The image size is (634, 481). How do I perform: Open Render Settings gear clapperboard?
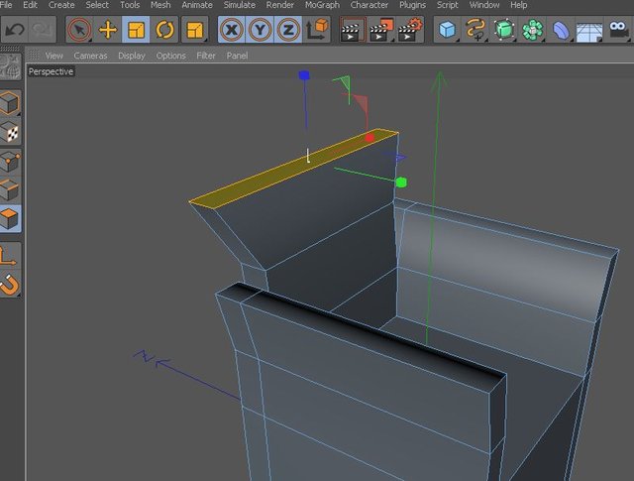pyautogui.click(x=410, y=30)
